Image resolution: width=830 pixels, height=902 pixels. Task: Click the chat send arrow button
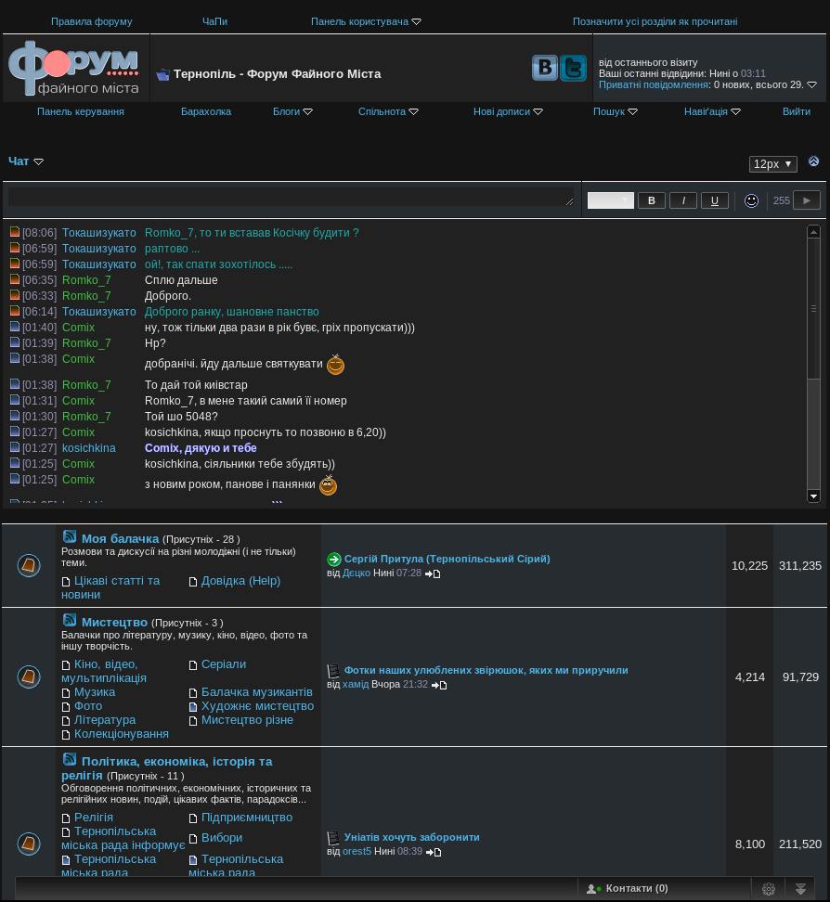point(806,200)
